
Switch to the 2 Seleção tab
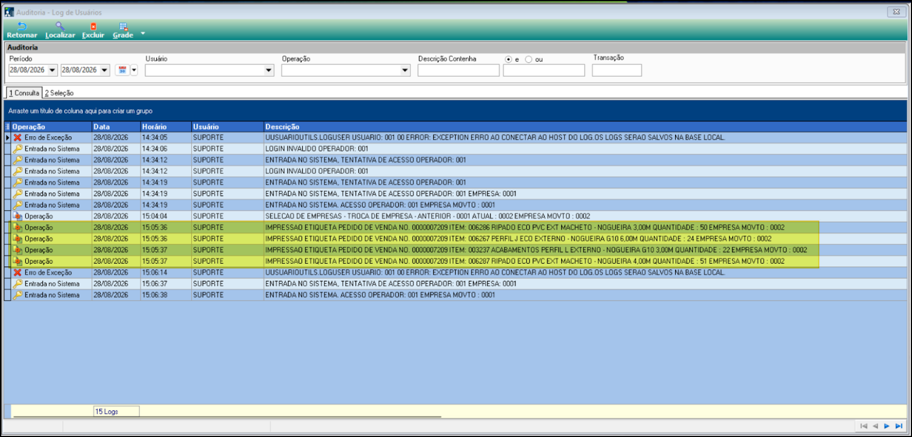pos(59,93)
